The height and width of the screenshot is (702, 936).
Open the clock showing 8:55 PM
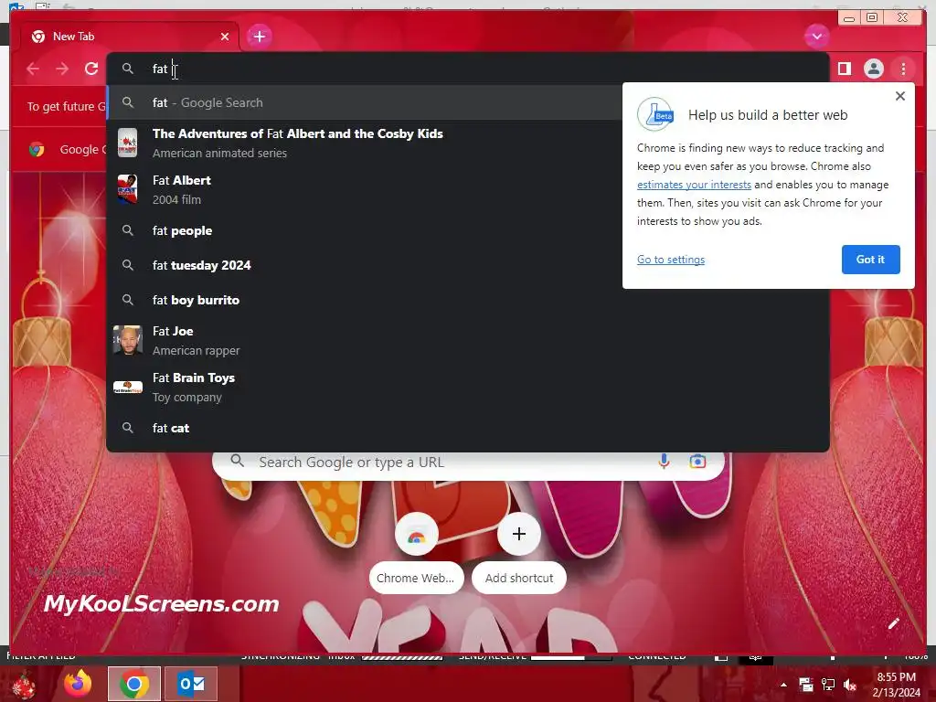click(896, 685)
